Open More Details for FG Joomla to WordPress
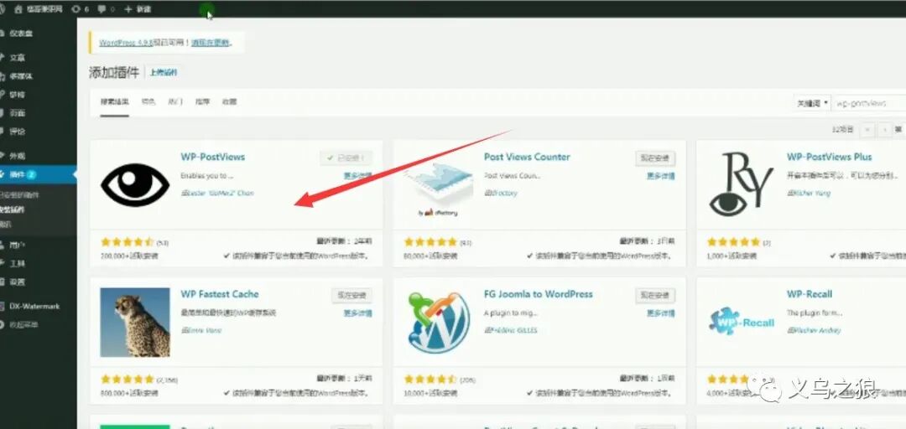The height and width of the screenshot is (429, 906). pos(661,313)
